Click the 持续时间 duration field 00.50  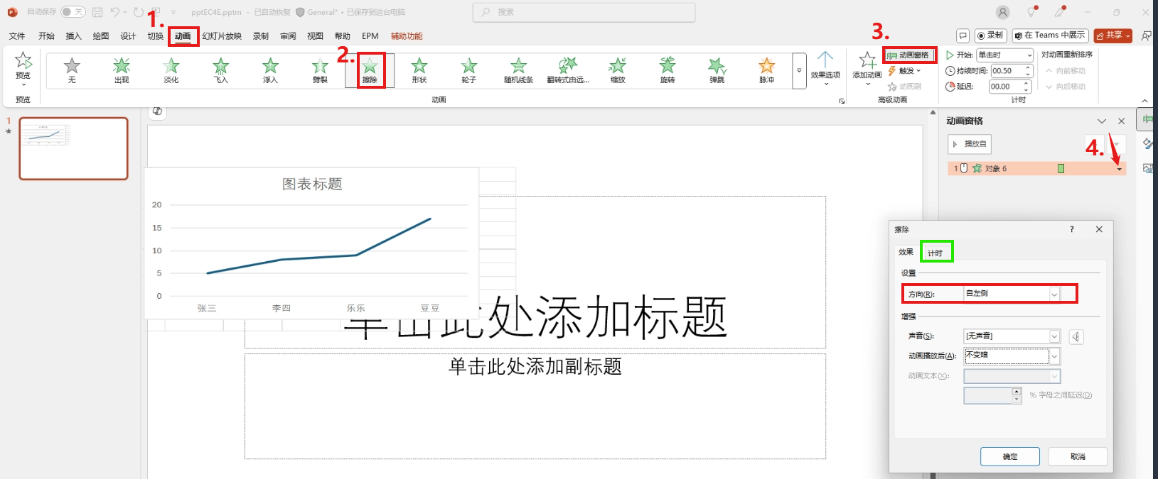[x=1007, y=71]
